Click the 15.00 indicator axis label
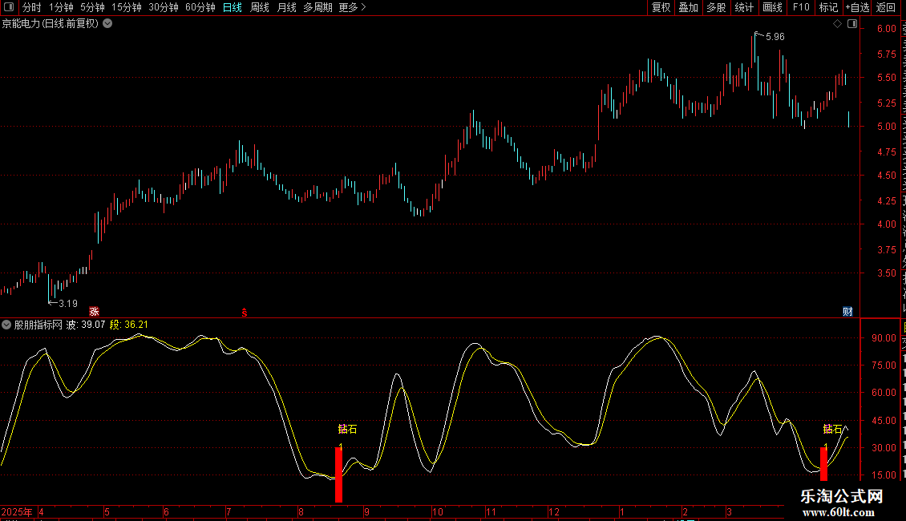The height and width of the screenshot is (521, 906). [x=884, y=475]
